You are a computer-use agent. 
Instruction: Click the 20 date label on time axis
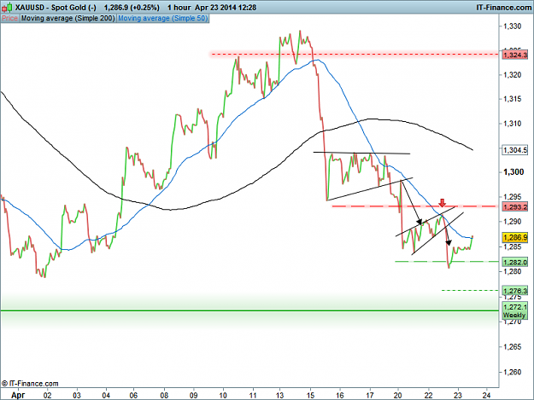397,395
